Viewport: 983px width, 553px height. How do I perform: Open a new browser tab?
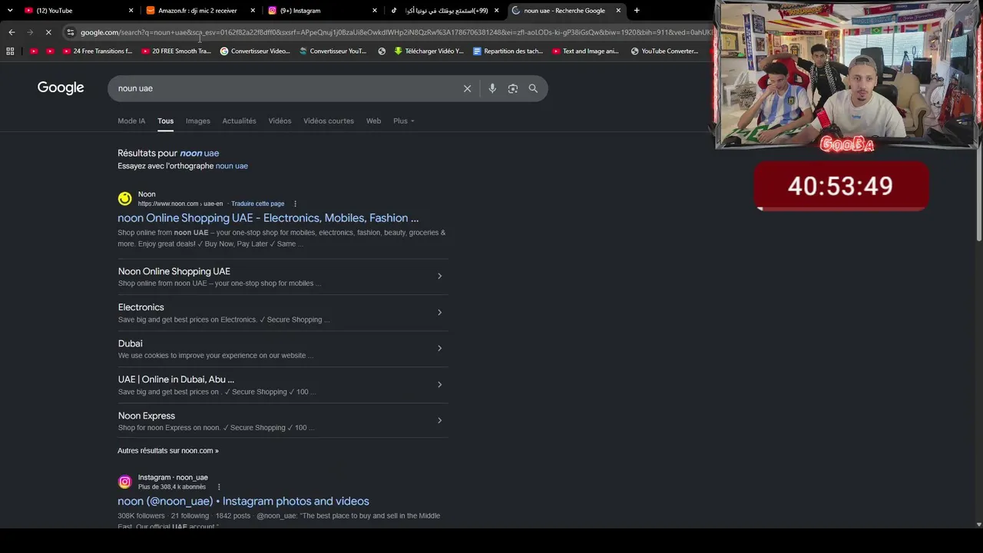point(637,11)
